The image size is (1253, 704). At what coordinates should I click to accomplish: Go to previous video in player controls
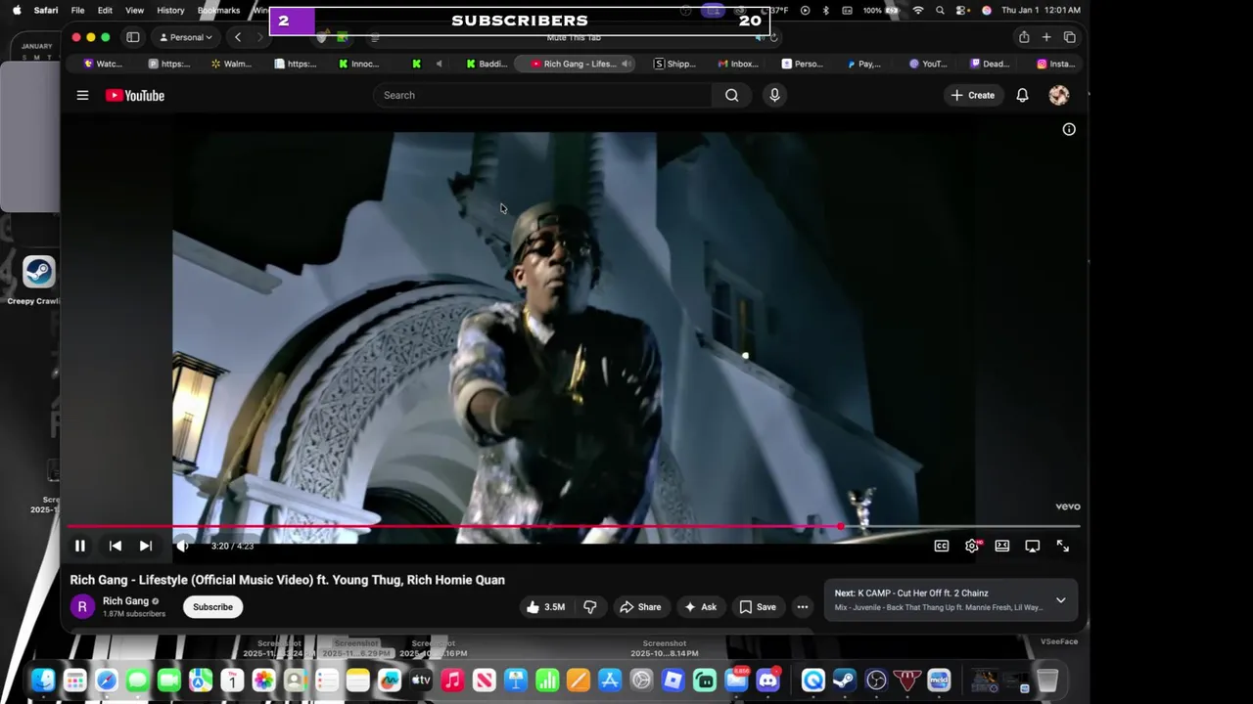click(116, 546)
